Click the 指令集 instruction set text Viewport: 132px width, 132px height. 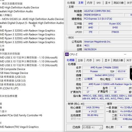click(107, 97)
